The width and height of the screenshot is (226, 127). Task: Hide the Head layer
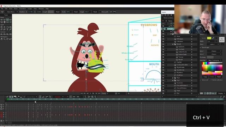(163, 91)
